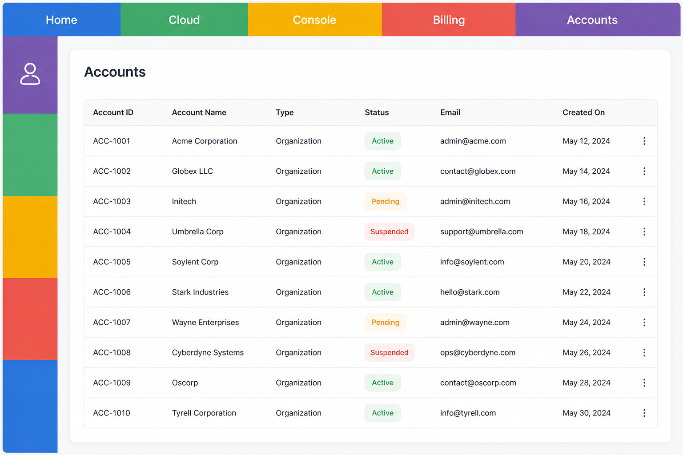Click the Acme Corporation account name

[x=205, y=141]
